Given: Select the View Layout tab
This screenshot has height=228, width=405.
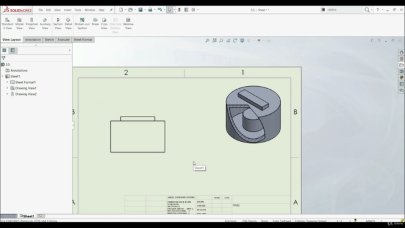Looking at the screenshot, I should 11,39.
